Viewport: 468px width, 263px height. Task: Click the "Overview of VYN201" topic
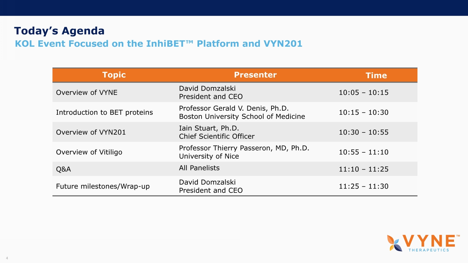(x=91, y=132)
